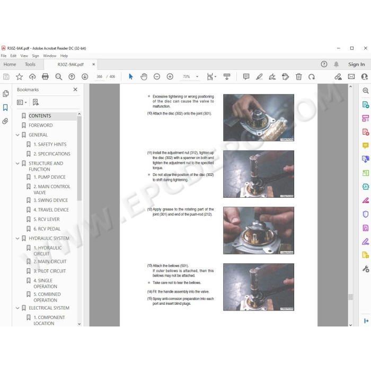
Task: Rotate the page view
Action: click(x=312, y=77)
